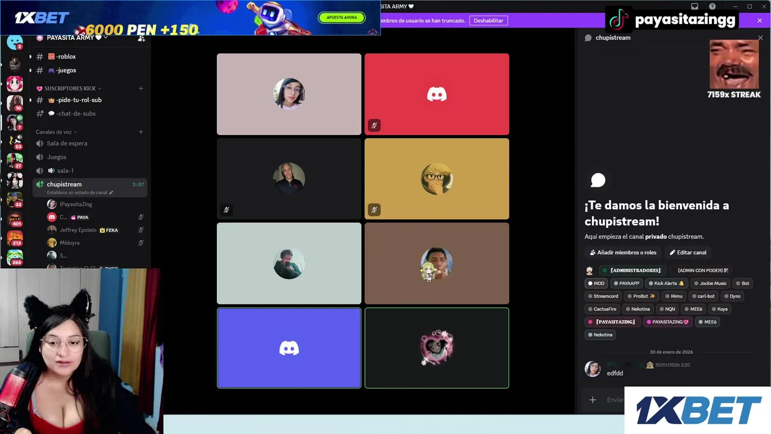Screen dimensions: 771x434
Task: Dismiss the purple notice banner with its X
Action: click(x=760, y=20)
